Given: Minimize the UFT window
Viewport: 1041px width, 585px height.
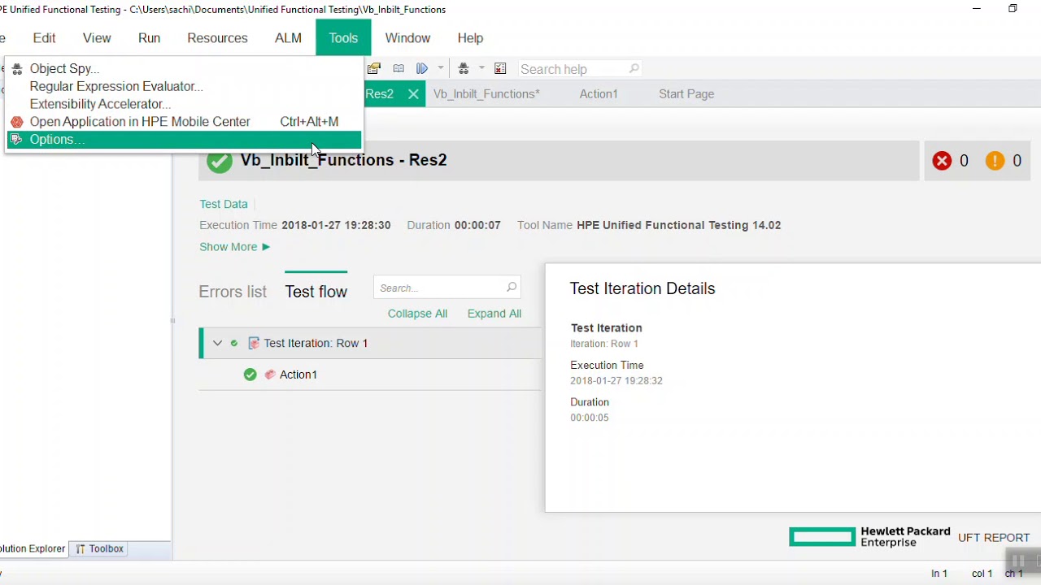Looking at the screenshot, I should 977,9.
